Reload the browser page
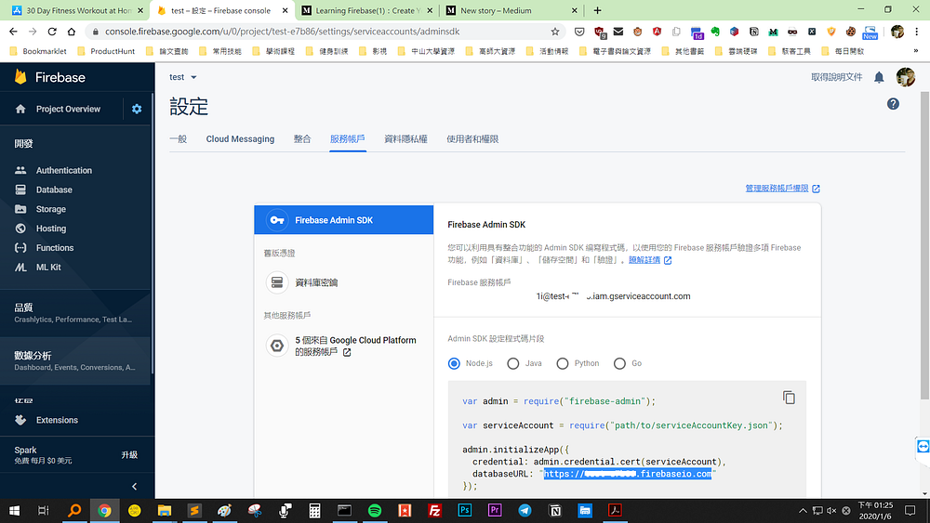The width and height of the screenshot is (930, 523). pos(52,32)
